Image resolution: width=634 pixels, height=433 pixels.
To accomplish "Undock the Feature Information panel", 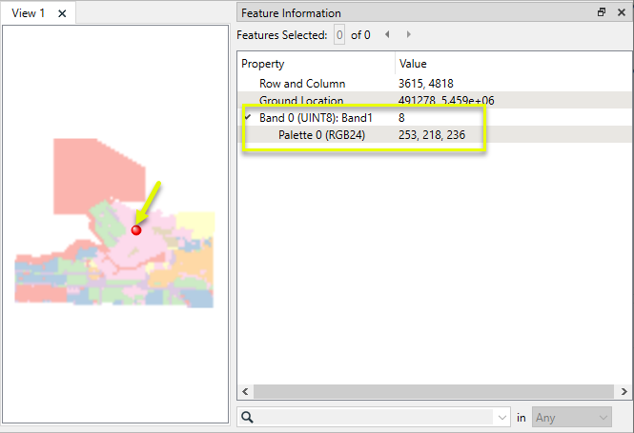I will click(x=602, y=12).
